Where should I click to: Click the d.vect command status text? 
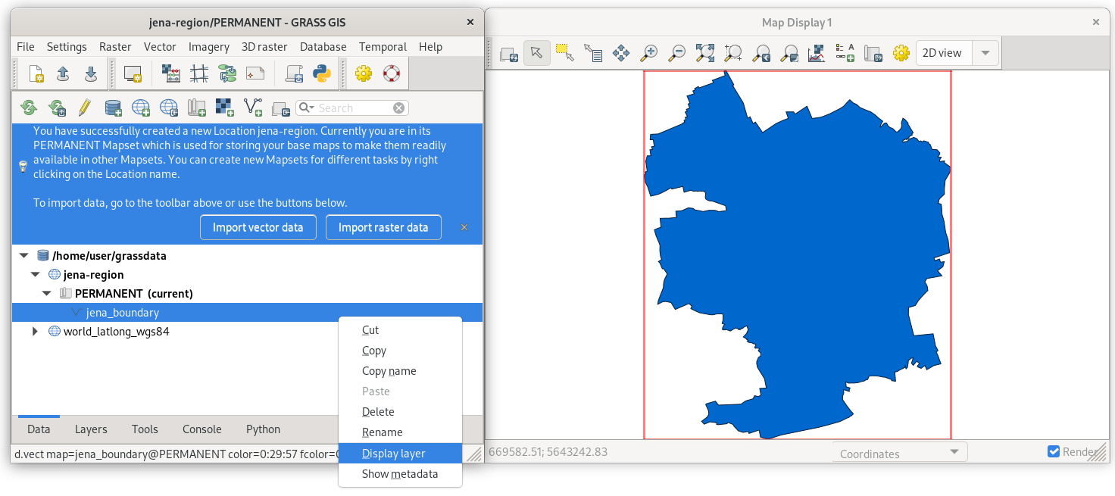tap(176, 454)
